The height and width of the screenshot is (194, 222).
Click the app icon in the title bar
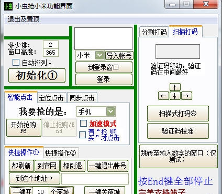8,6
